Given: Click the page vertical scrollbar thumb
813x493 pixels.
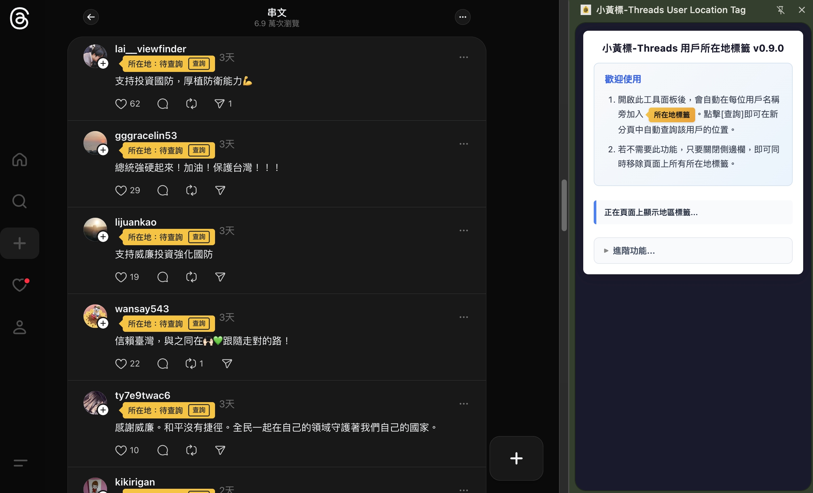Looking at the screenshot, I should coord(564,205).
